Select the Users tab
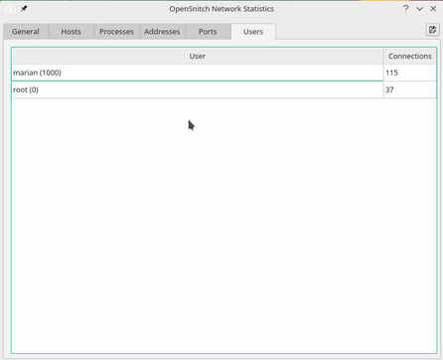The width and height of the screenshot is (443, 360). pyautogui.click(x=253, y=32)
